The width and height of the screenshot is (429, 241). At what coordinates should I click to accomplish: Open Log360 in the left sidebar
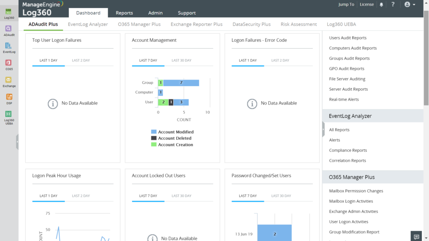[x=9, y=14]
